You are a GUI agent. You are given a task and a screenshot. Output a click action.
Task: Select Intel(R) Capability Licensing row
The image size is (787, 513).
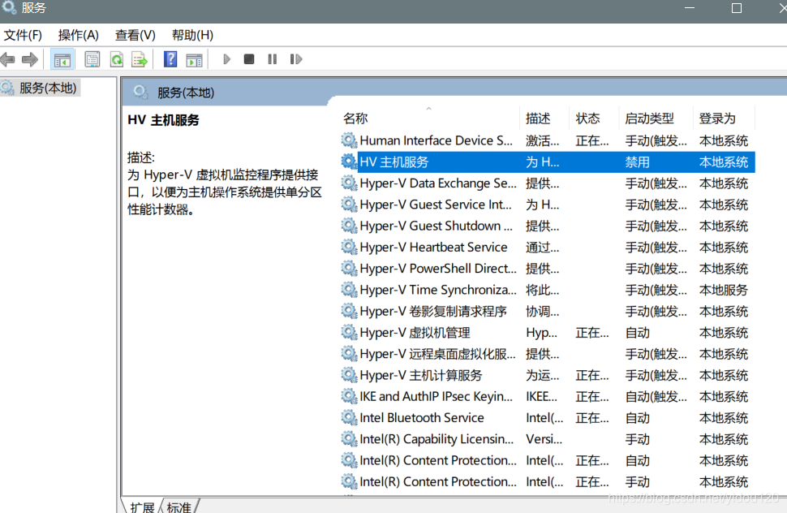(x=548, y=439)
